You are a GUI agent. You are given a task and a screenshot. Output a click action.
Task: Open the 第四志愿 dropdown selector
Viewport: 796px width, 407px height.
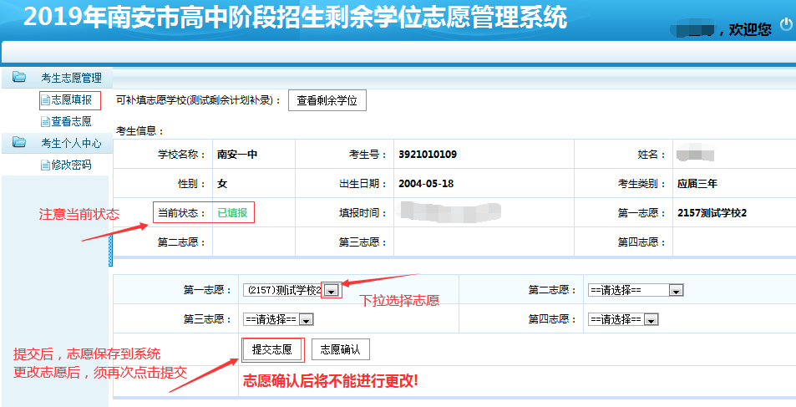click(623, 319)
